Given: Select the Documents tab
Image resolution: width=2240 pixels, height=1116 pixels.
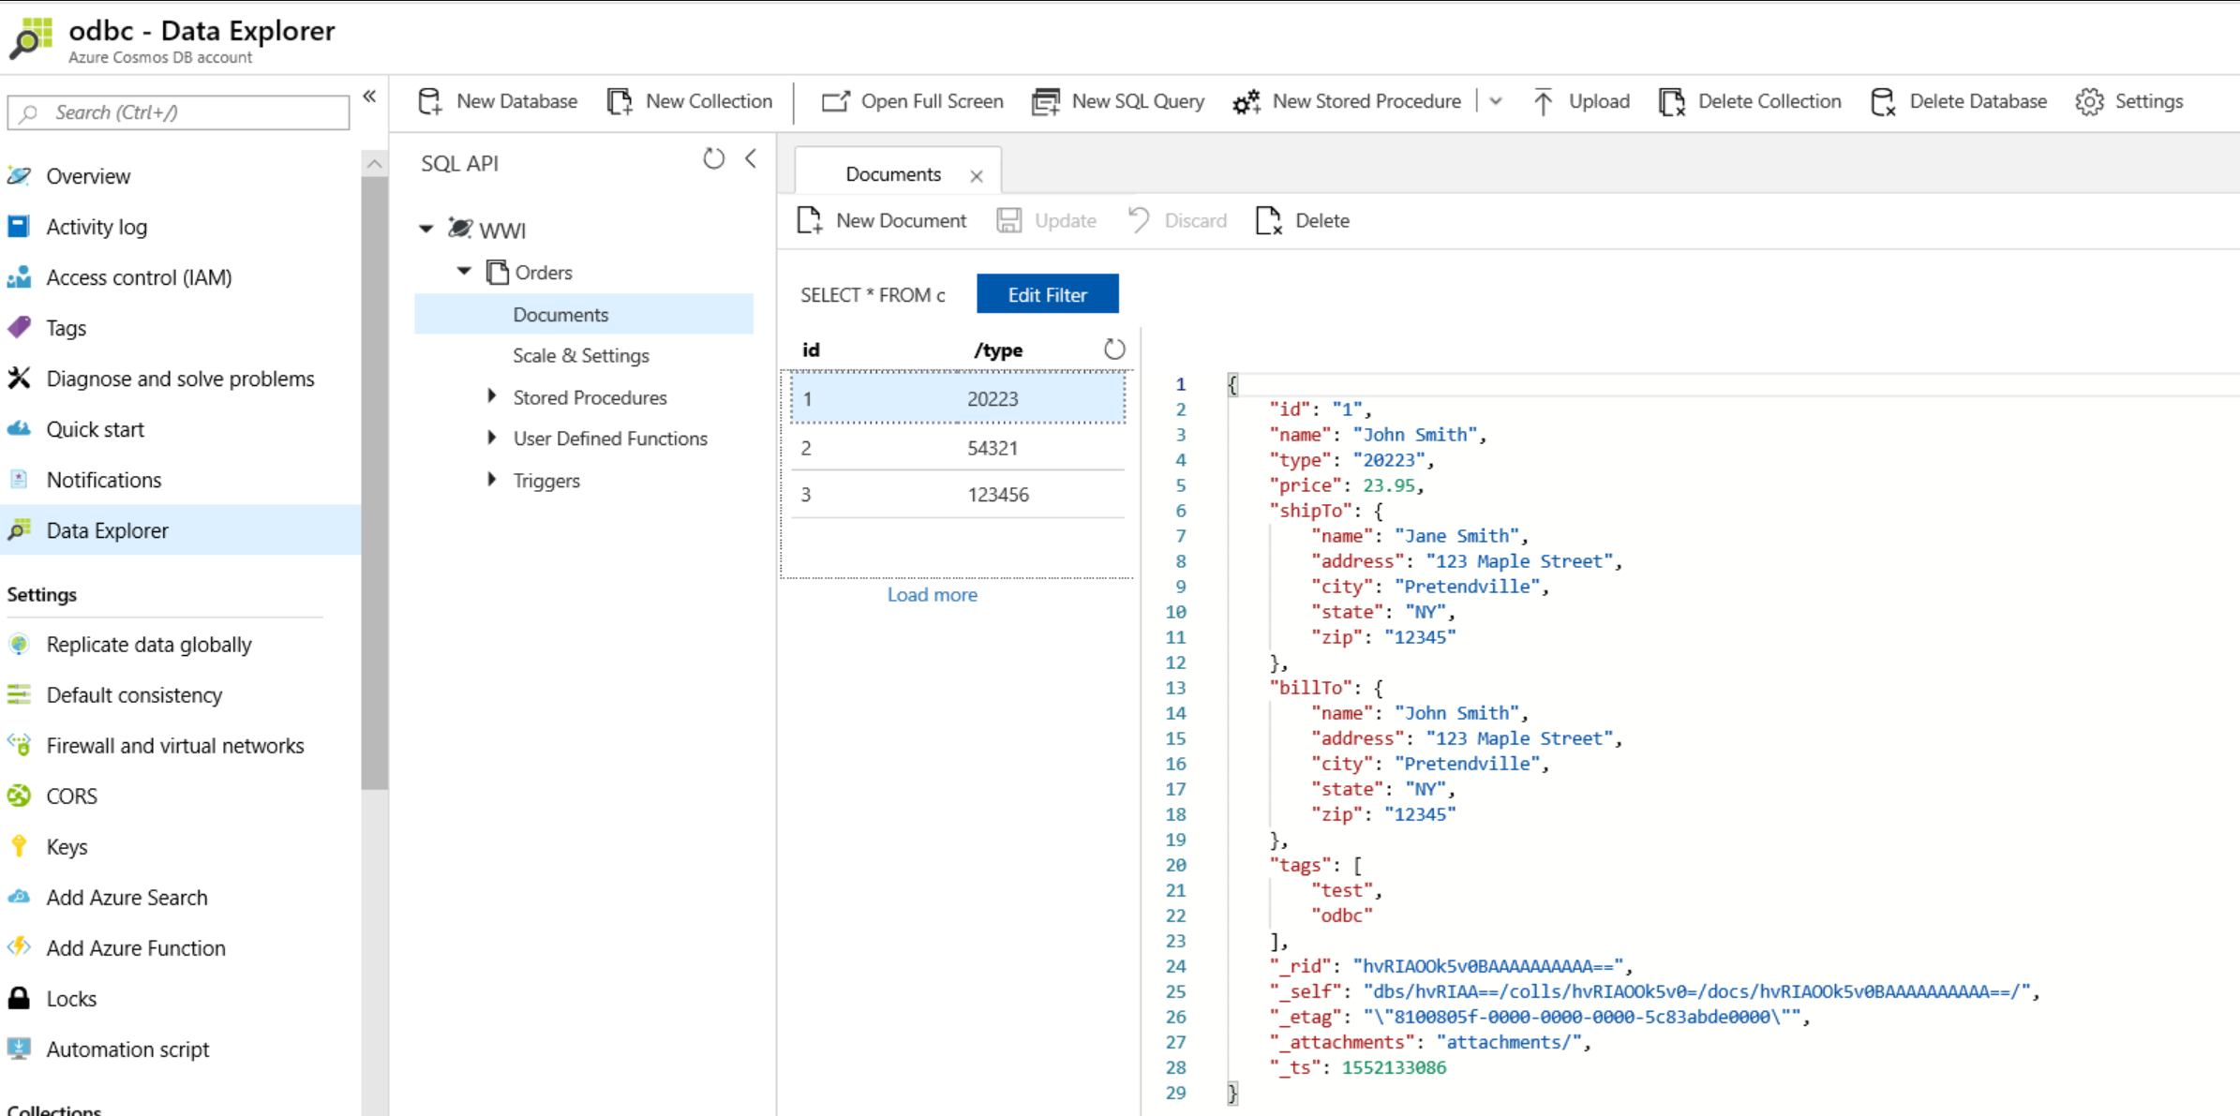Looking at the screenshot, I should tap(892, 174).
